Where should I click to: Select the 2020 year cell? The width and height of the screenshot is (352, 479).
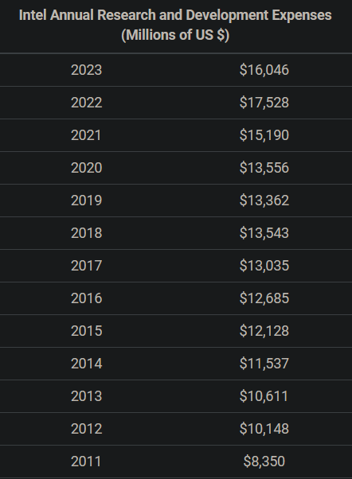87,168
